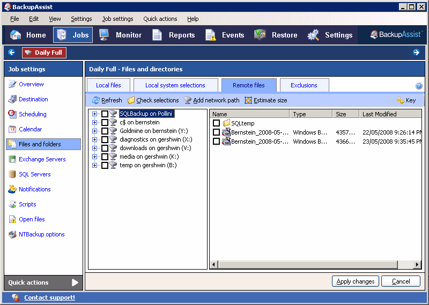Click the Exchange Servers icon
The height and width of the screenshot is (305, 429).
(12, 159)
